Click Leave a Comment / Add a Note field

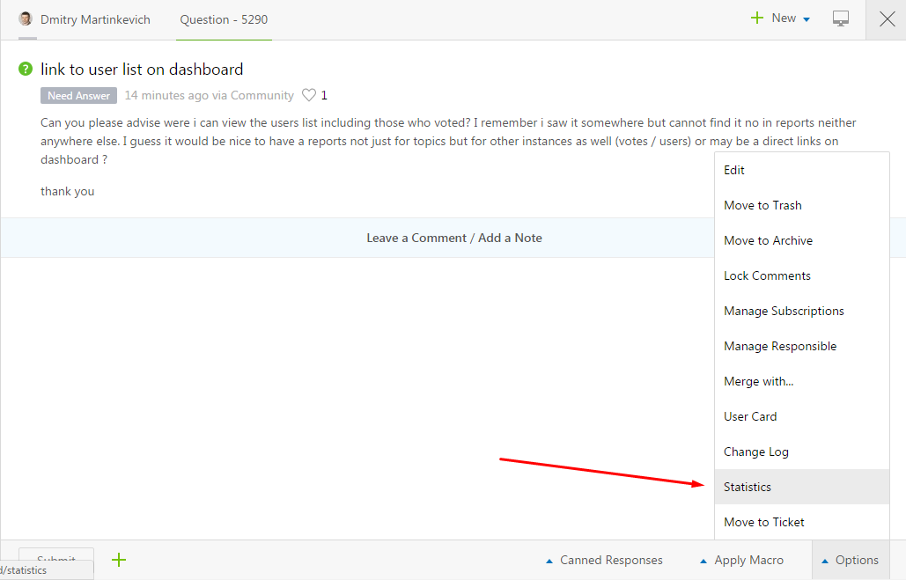coord(453,238)
